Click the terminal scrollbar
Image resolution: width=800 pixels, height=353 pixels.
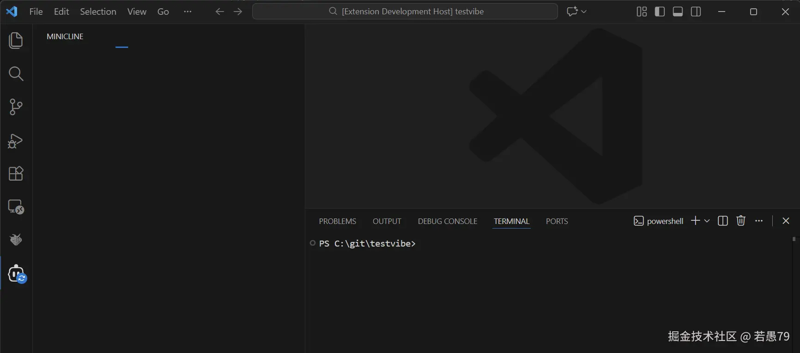tap(794, 239)
